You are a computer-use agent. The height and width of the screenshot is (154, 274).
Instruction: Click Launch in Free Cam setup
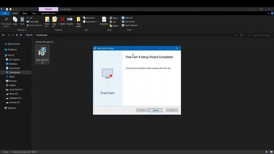coord(155,110)
